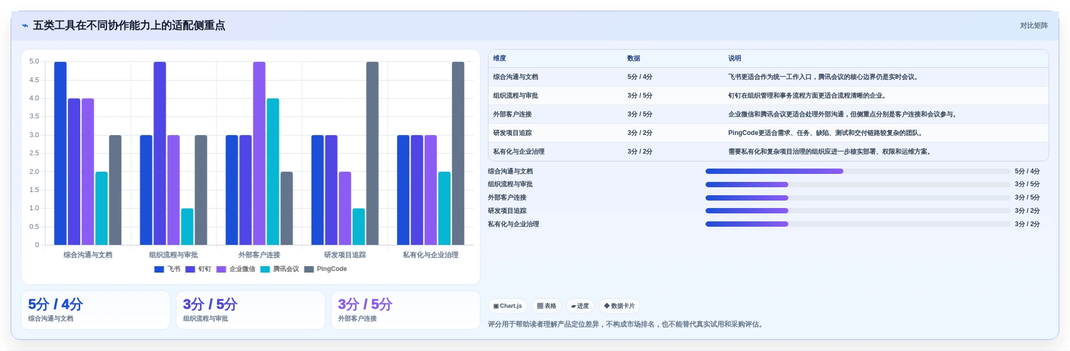1070x351 pixels.
Task: Click the 综合沟通与文档 x-axis label
Action: tap(88, 256)
